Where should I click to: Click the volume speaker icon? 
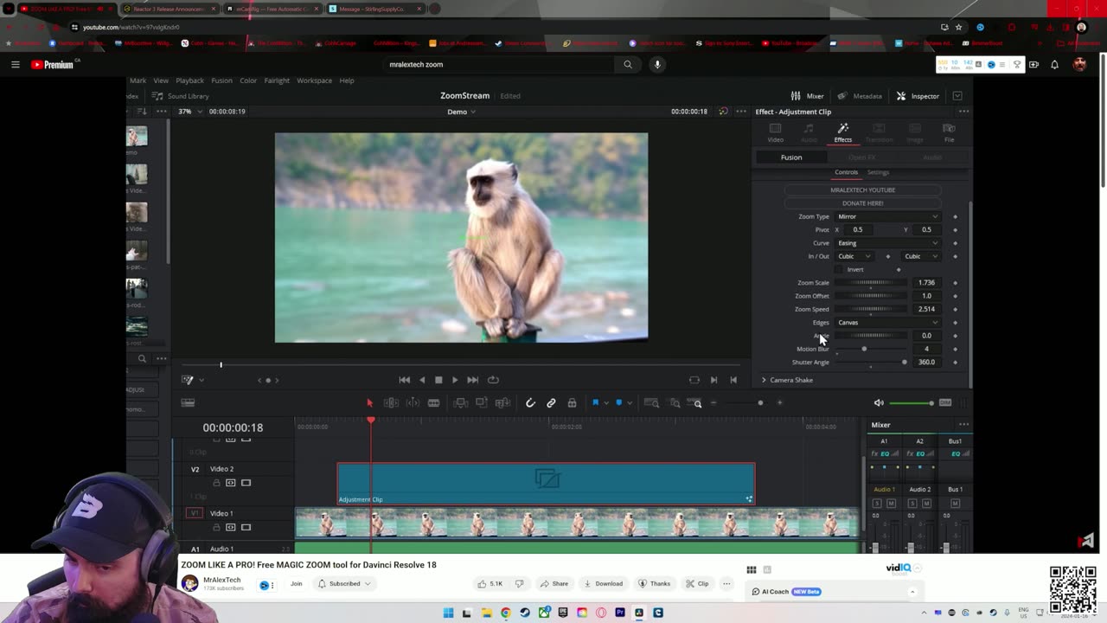click(879, 402)
